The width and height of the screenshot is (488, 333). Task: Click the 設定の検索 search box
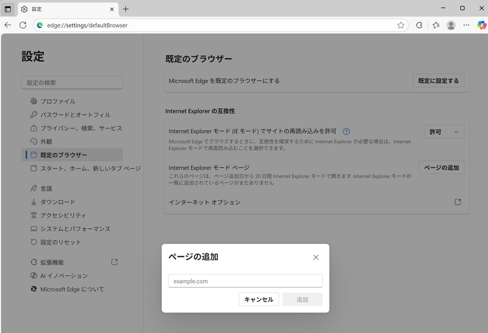click(x=72, y=83)
